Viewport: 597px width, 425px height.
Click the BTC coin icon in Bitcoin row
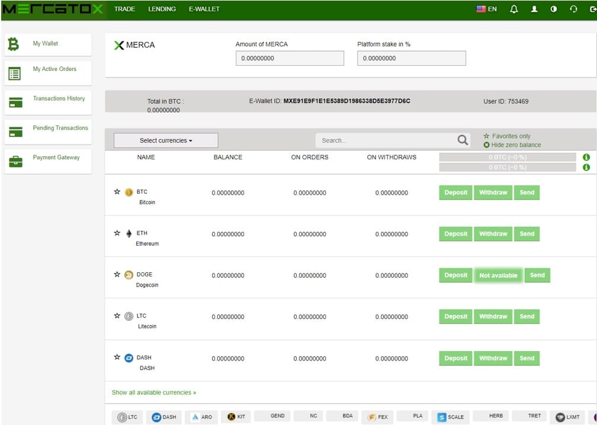click(129, 192)
